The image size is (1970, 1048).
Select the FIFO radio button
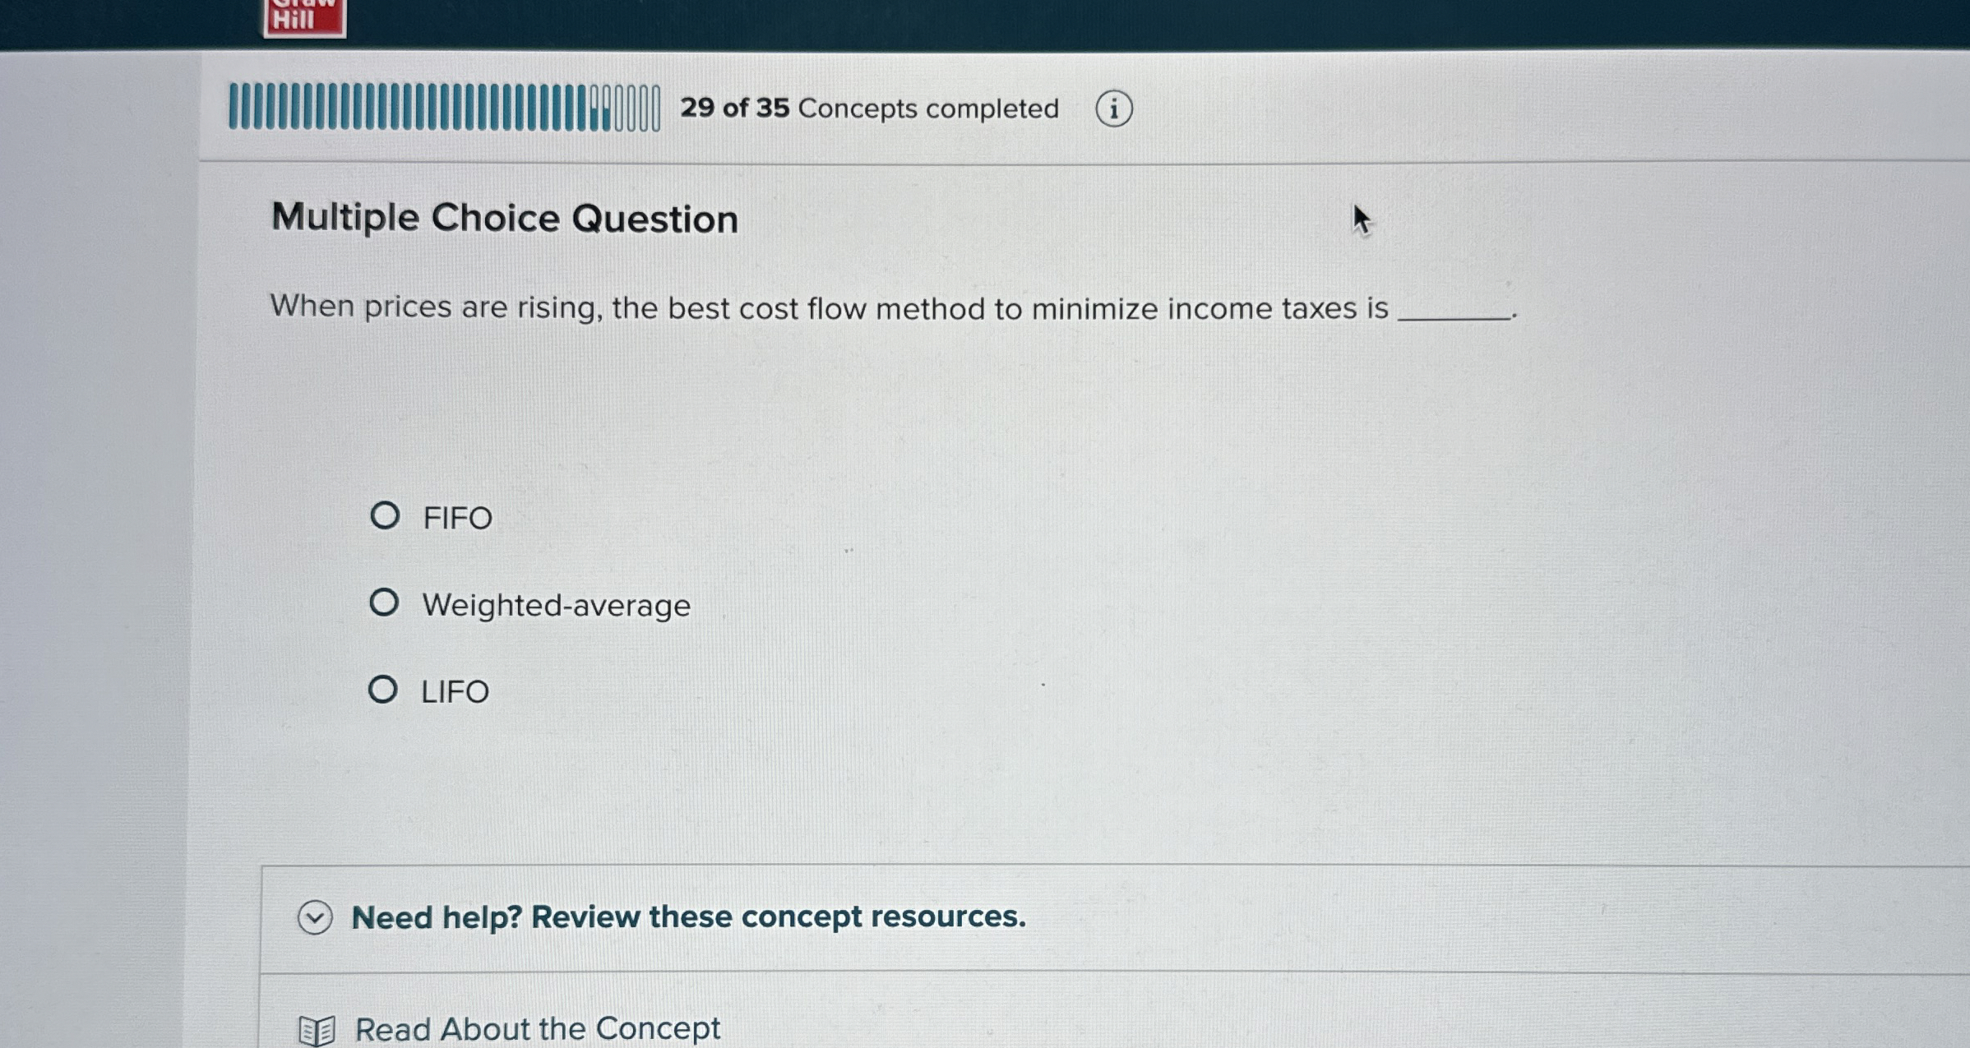(385, 515)
